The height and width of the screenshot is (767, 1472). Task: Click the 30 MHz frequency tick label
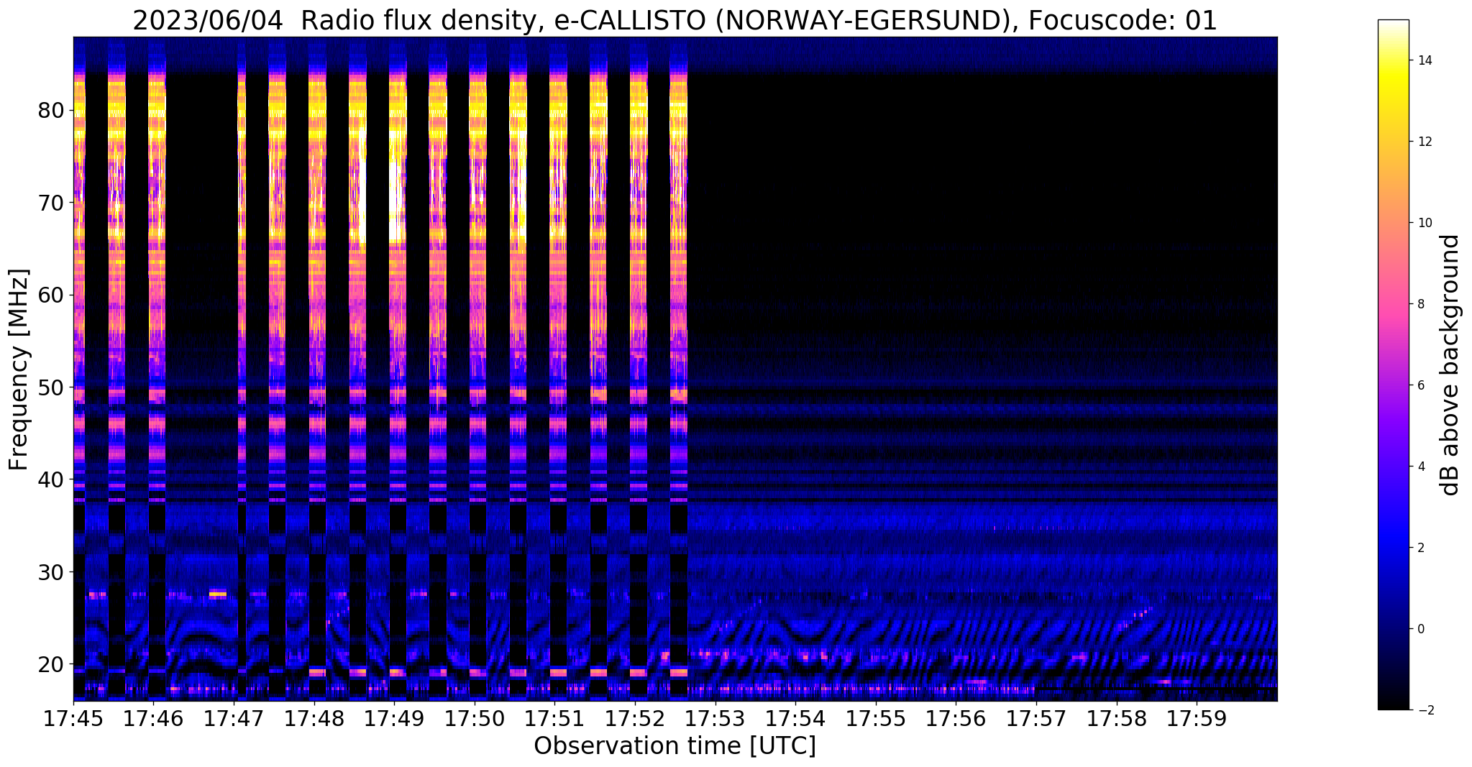click(x=52, y=572)
